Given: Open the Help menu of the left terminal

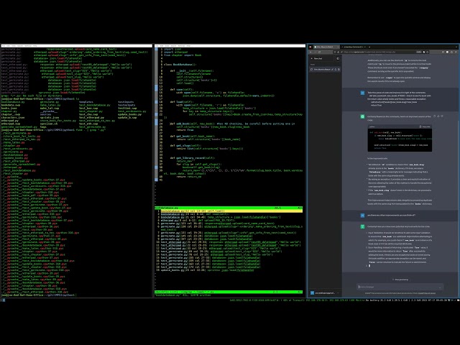Looking at the screenshot, I should tap(34, 46).
